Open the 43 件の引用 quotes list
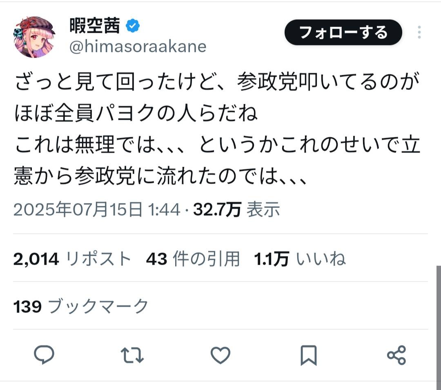Screen dimensions: 441x390 [x=193, y=259]
